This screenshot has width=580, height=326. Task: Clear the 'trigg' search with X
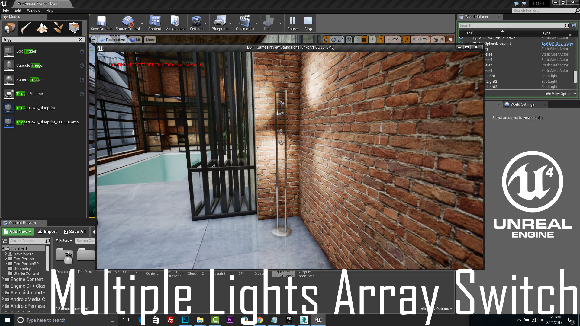[81, 40]
